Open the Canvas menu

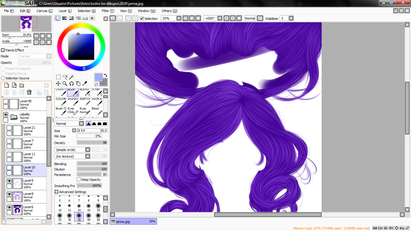click(x=44, y=11)
